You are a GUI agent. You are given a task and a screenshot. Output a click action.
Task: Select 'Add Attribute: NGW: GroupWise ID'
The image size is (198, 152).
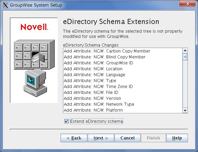click(x=123, y=63)
